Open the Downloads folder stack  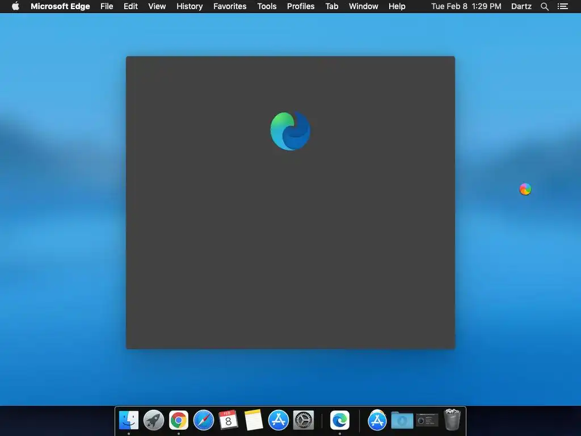402,420
